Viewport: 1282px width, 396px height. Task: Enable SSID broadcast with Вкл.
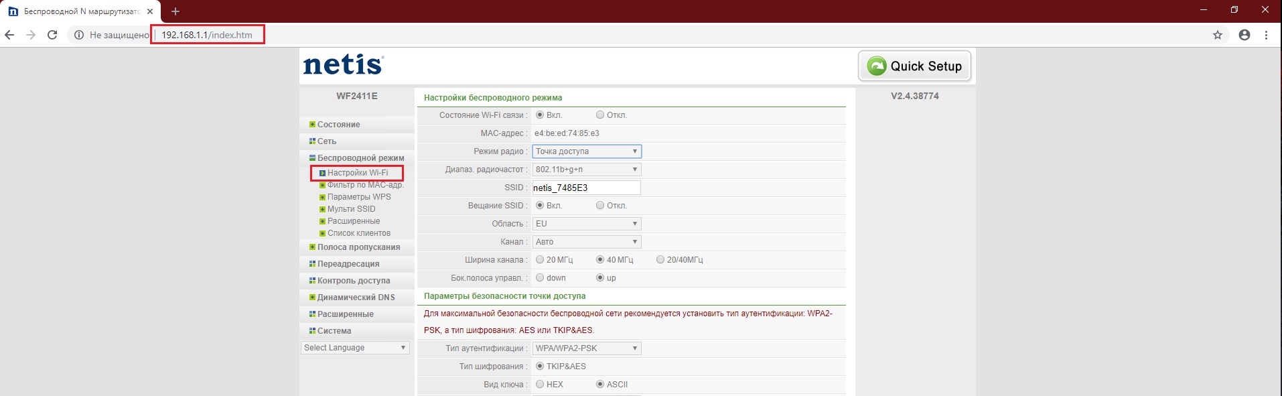pos(540,206)
